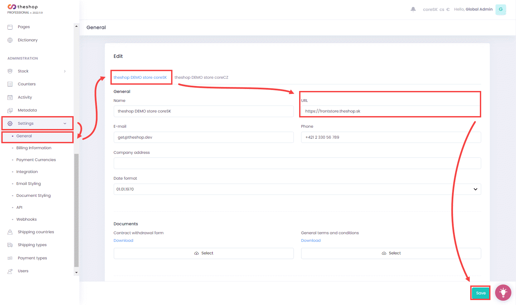The width and height of the screenshot is (516, 305).
Task: Click the Save button
Action: (481, 293)
